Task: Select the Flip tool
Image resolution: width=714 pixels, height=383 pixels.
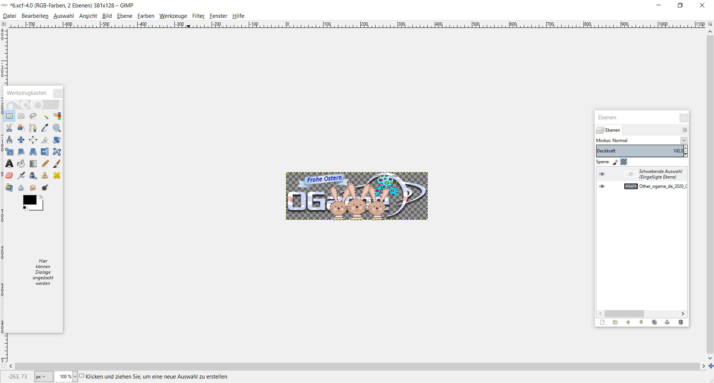Action: pyautogui.click(x=45, y=152)
